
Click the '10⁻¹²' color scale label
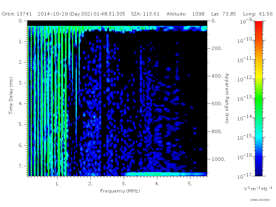tap(245, 79)
